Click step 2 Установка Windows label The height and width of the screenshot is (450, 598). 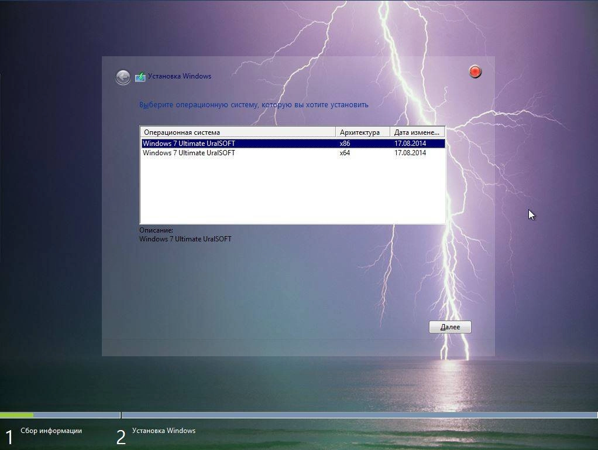(164, 431)
